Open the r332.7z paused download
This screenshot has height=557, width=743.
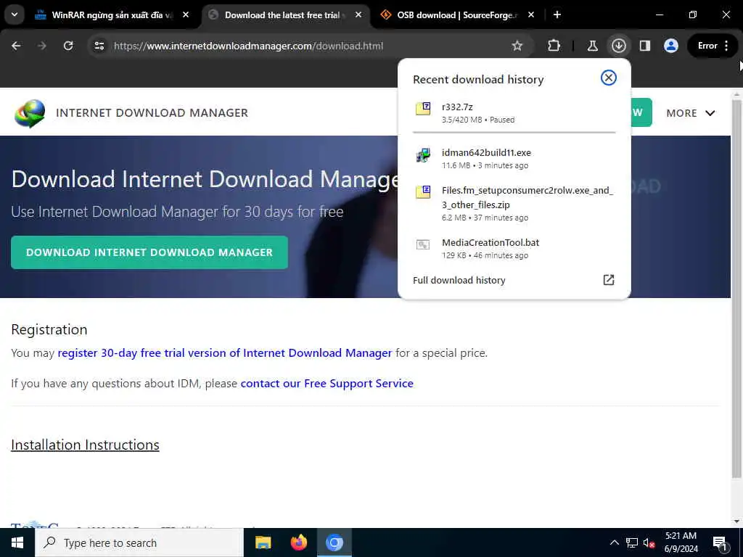tap(514, 112)
